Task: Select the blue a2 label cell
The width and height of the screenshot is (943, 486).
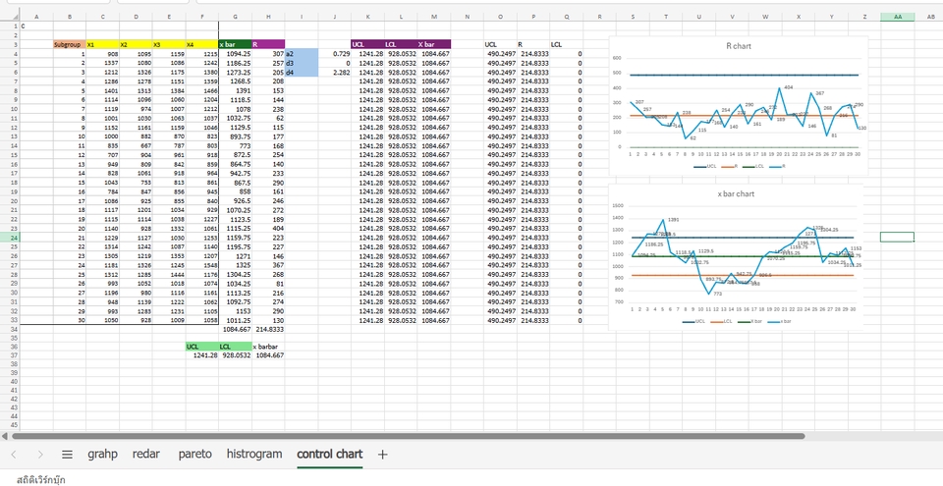Action: tap(302, 54)
